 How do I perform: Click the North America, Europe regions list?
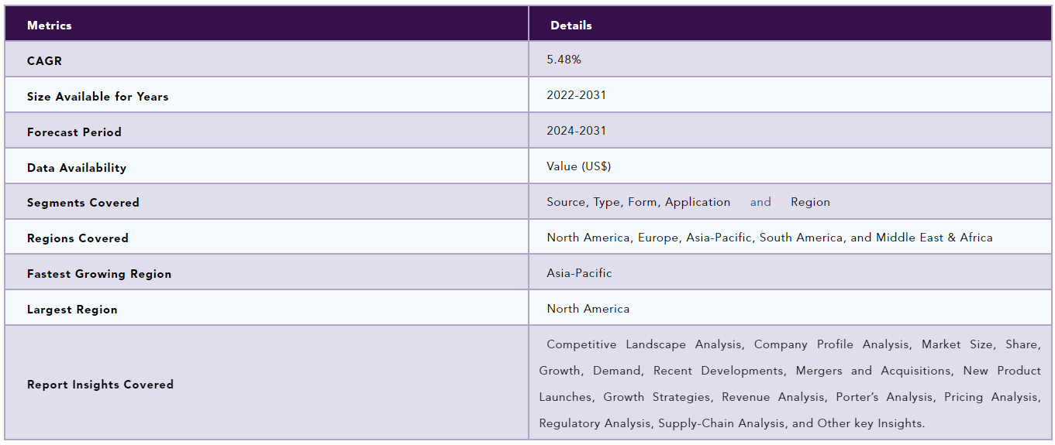click(770, 238)
